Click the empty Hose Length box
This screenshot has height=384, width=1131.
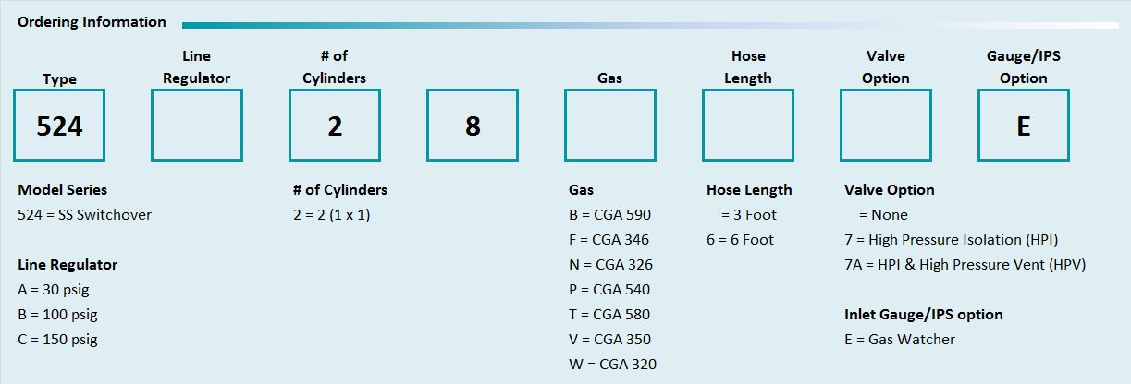pyautogui.click(x=748, y=126)
